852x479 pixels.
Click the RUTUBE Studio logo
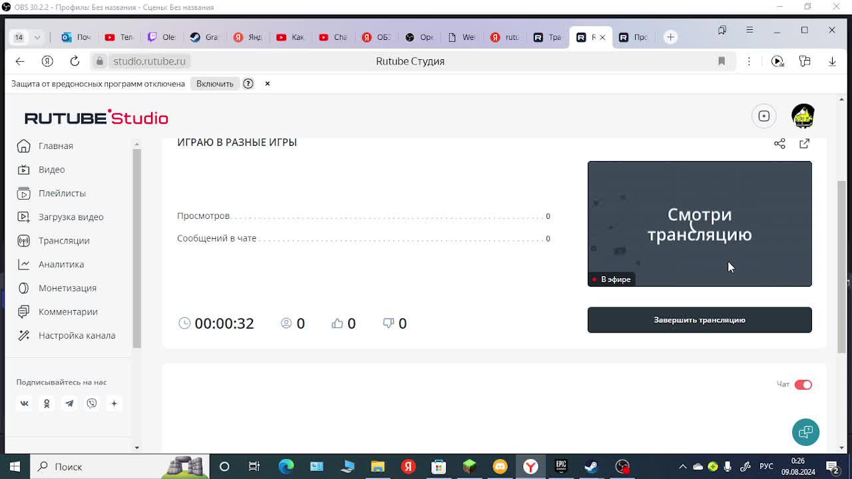[97, 118]
